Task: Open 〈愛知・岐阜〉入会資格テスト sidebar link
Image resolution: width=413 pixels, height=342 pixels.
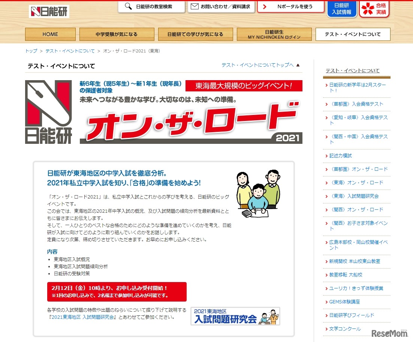Action: (x=359, y=120)
